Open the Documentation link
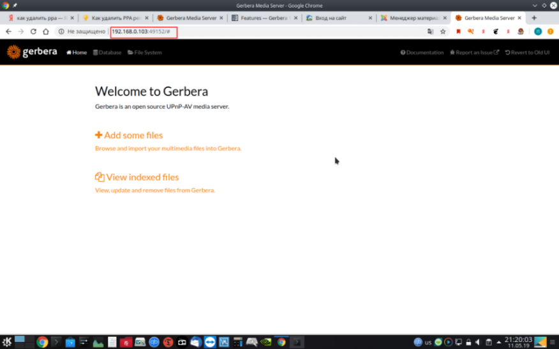 [422, 52]
